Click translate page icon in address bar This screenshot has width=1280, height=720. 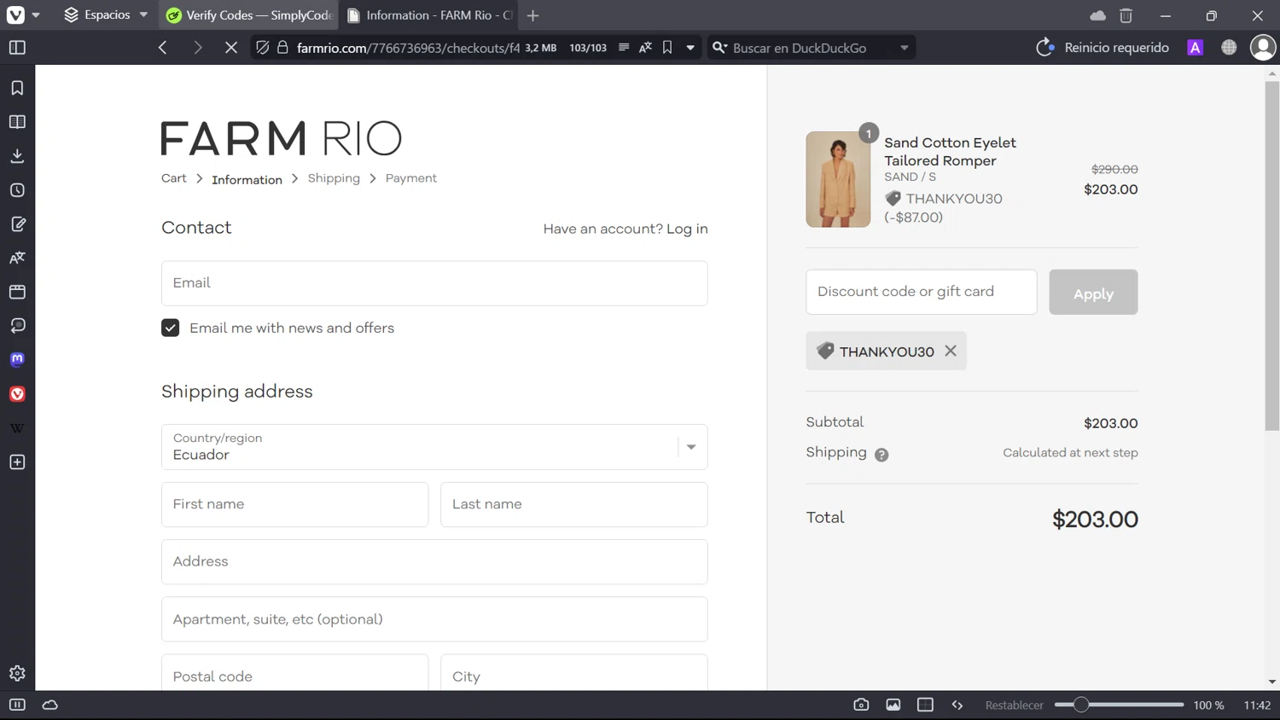pos(645,48)
